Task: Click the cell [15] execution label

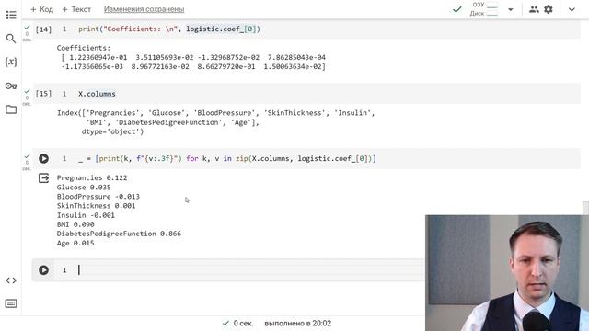Action: tap(43, 94)
